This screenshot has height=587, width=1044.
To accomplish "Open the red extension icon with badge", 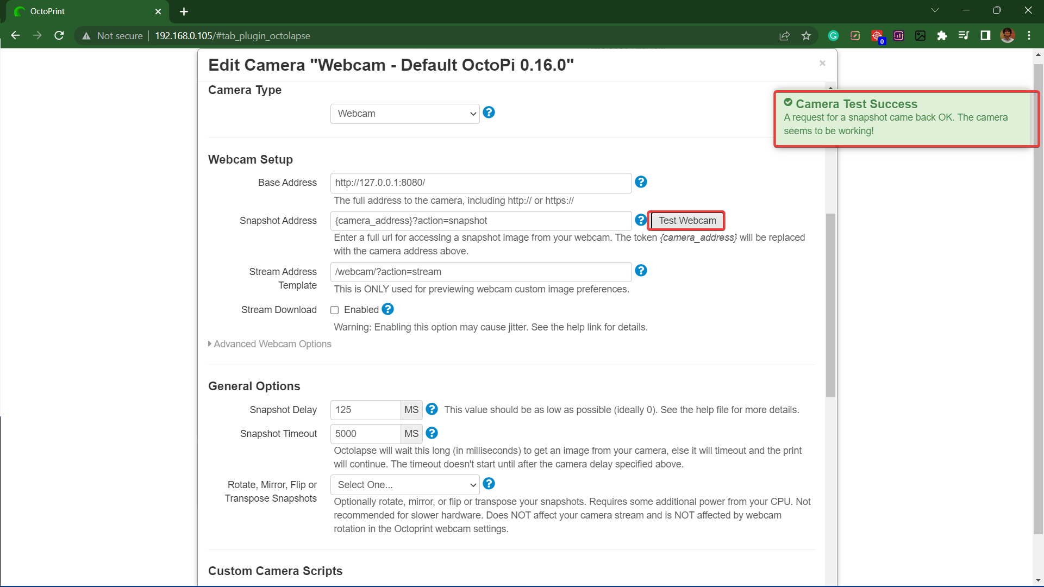I will (x=877, y=36).
